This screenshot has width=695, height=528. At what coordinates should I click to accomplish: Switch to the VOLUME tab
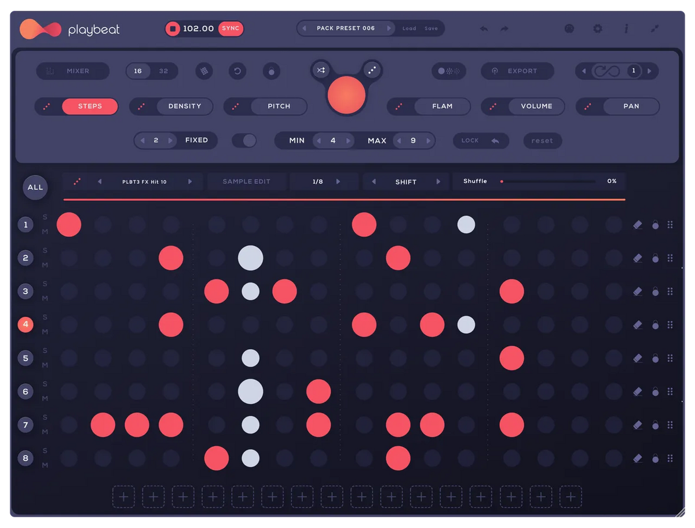(x=536, y=107)
